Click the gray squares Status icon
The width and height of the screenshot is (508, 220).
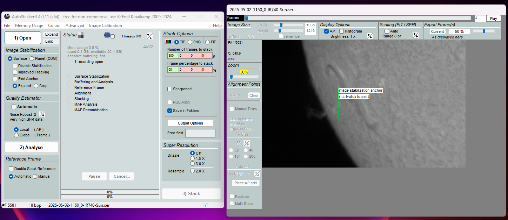pos(81,35)
